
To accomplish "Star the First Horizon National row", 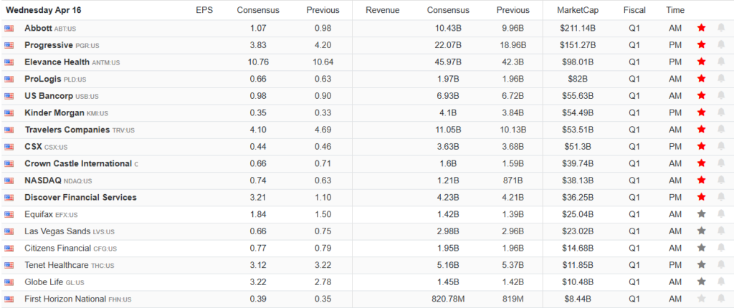I will (x=701, y=299).
